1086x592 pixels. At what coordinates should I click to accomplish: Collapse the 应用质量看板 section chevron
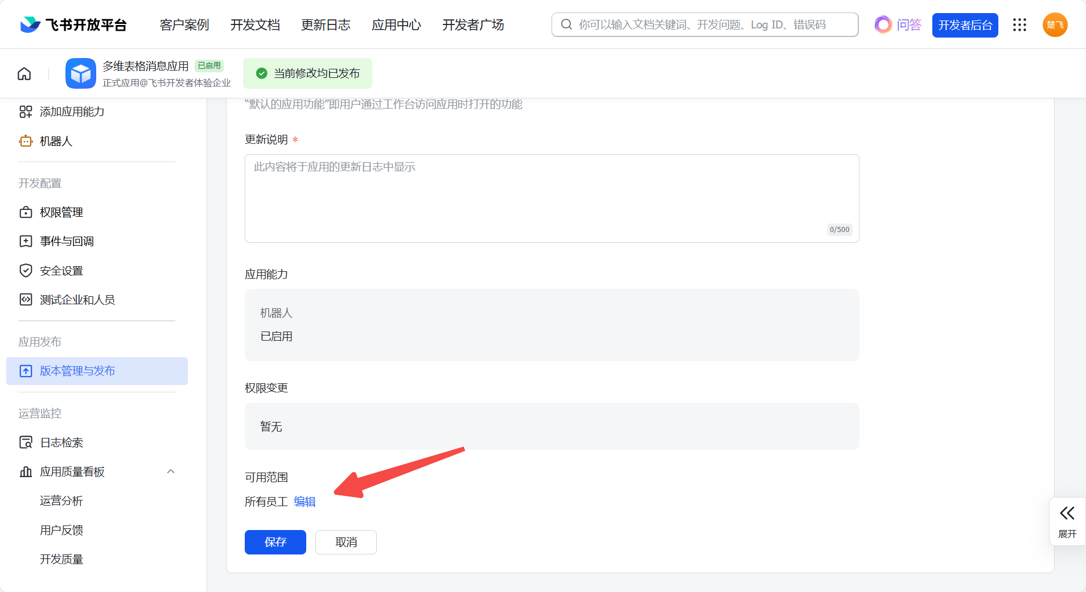(x=171, y=471)
